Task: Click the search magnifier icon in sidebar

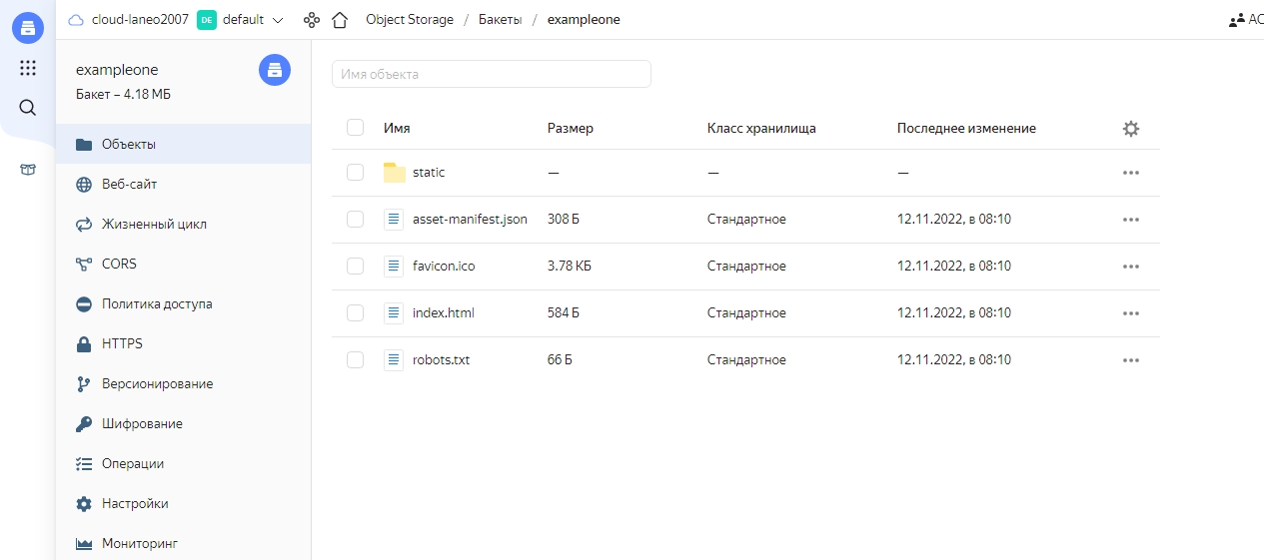Action: [x=28, y=108]
